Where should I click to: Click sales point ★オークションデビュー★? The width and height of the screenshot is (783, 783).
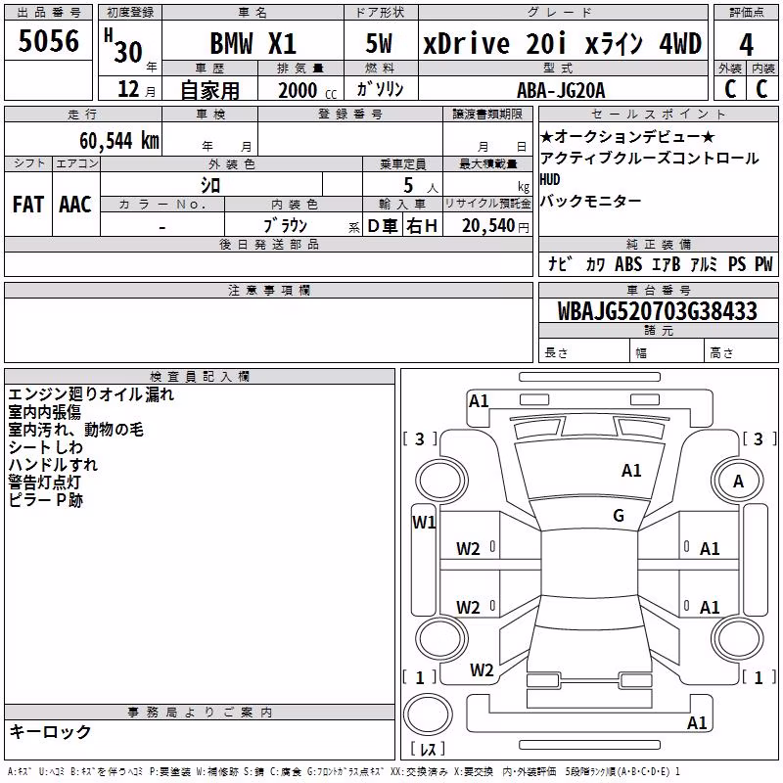(627, 136)
